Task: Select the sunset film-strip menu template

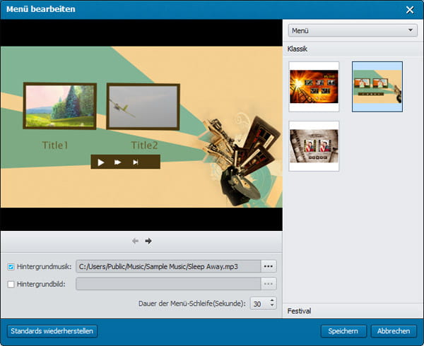Action: point(314,86)
